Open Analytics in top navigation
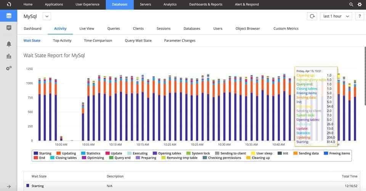This screenshot has width=366, height=191. pyautogui.click(x=170, y=5)
